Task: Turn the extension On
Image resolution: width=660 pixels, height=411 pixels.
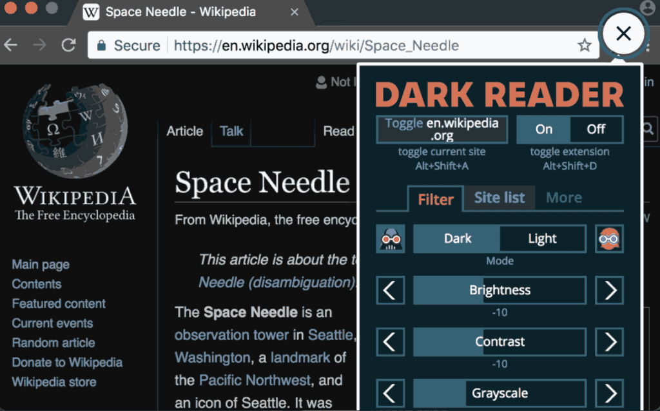Action: (x=544, y=129)
